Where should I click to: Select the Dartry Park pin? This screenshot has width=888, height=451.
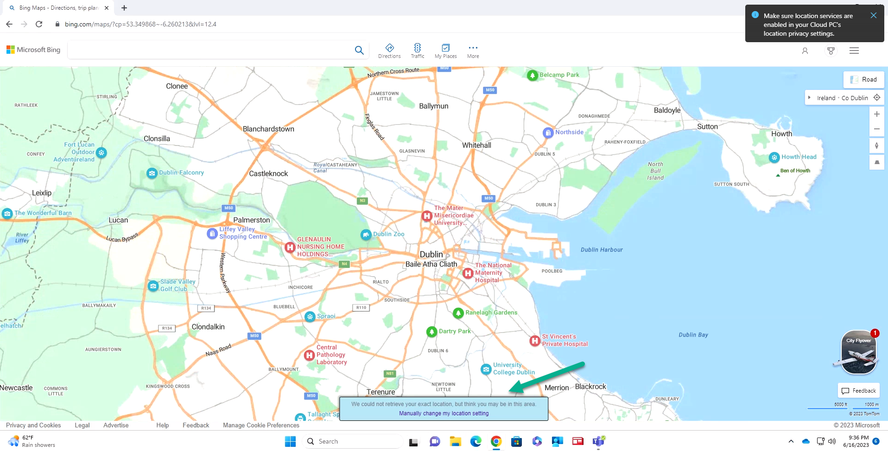(432, 332)
